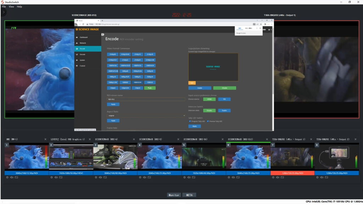Click the monitor icon under source 3
The width and height of the screenshot is (363, 205).
pos(105,177)
